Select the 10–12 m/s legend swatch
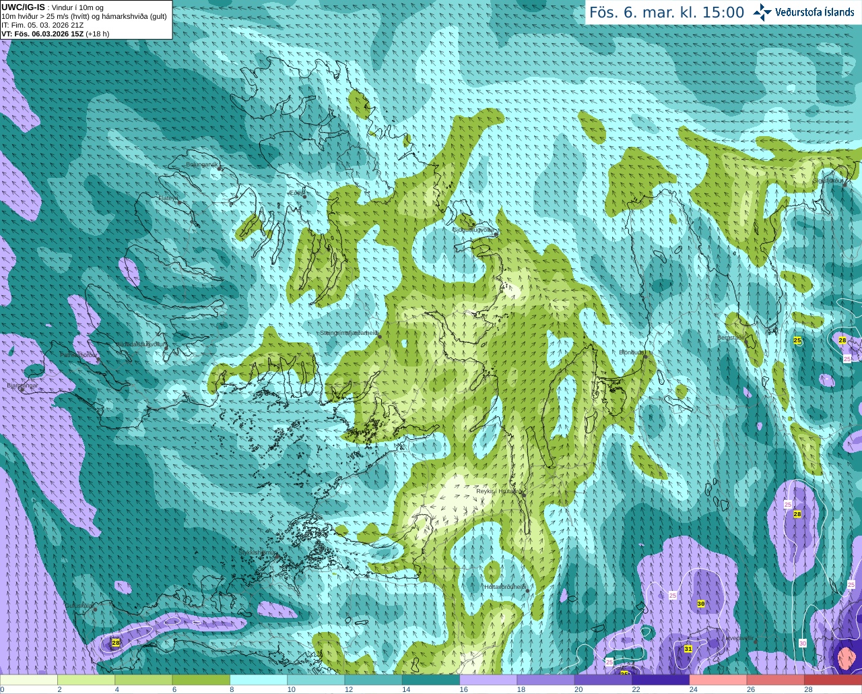Viewport: 862px width, 694px height. 316,680
